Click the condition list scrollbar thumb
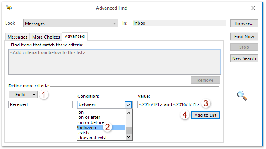This screenshot has height=149, width=266. (x=129, y=130)
